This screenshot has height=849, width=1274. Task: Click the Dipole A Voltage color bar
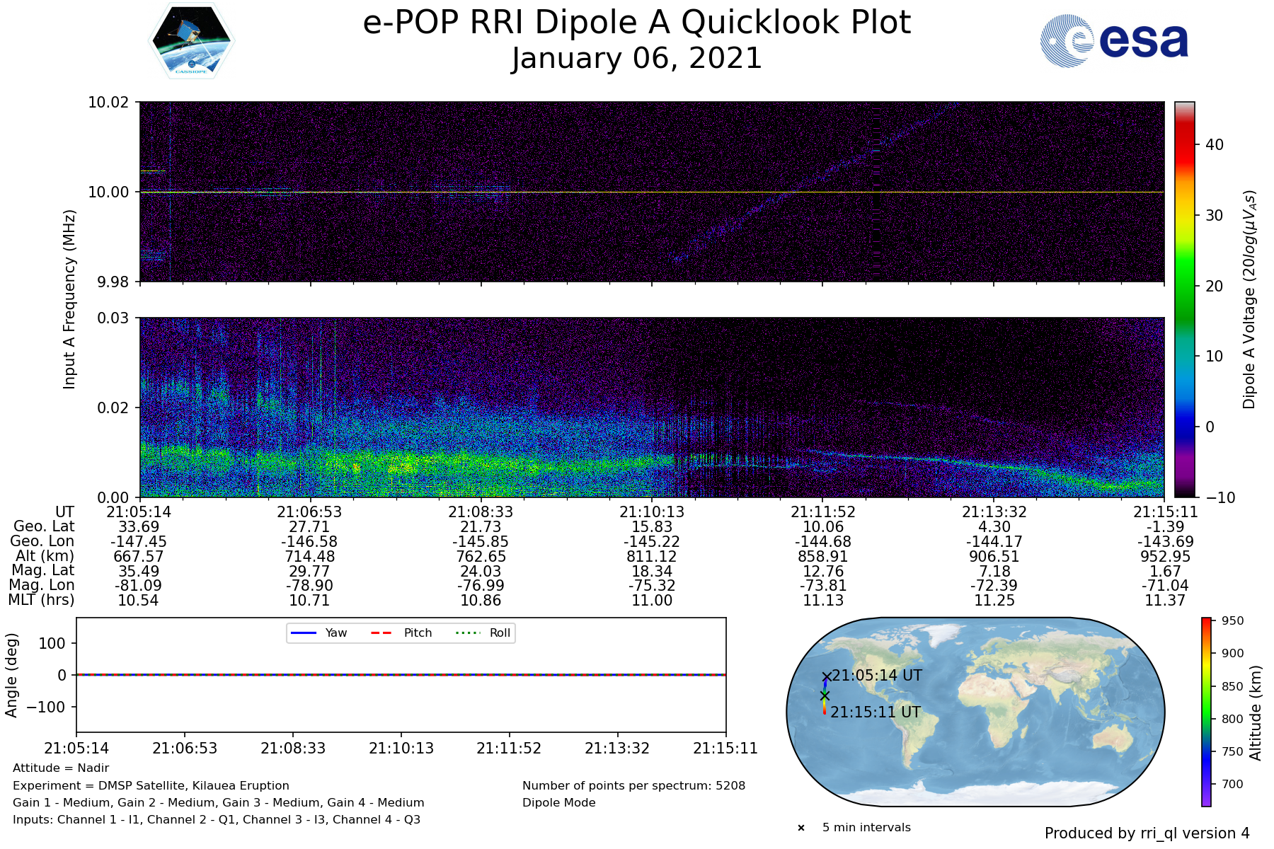pyautogui.click(x=1184, y=299)
